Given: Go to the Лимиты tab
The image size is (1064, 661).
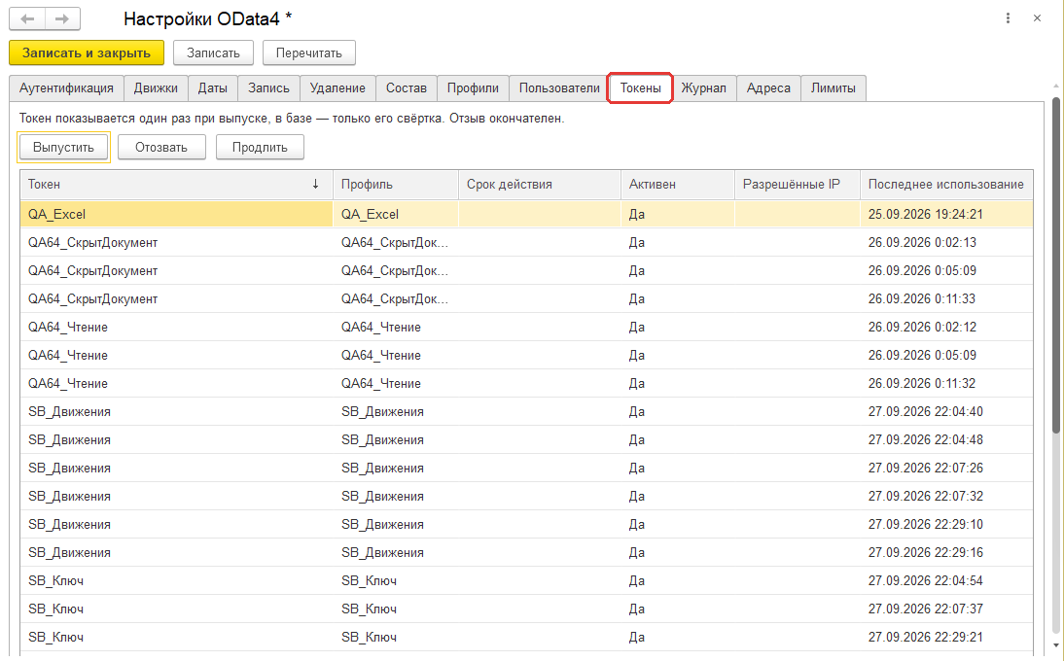Looking at the screenshot, I should (x=833, y=88).
